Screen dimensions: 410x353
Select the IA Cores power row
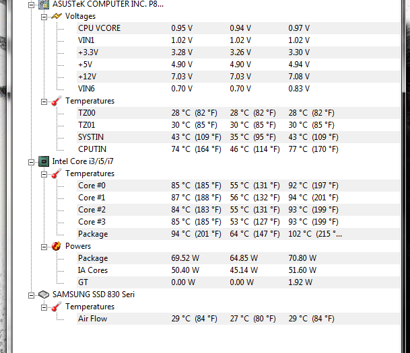238,270
